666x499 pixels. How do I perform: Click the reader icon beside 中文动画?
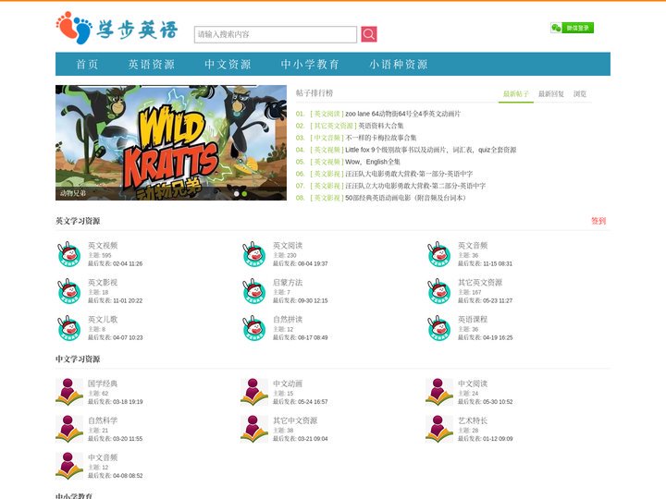click(254, 392)
